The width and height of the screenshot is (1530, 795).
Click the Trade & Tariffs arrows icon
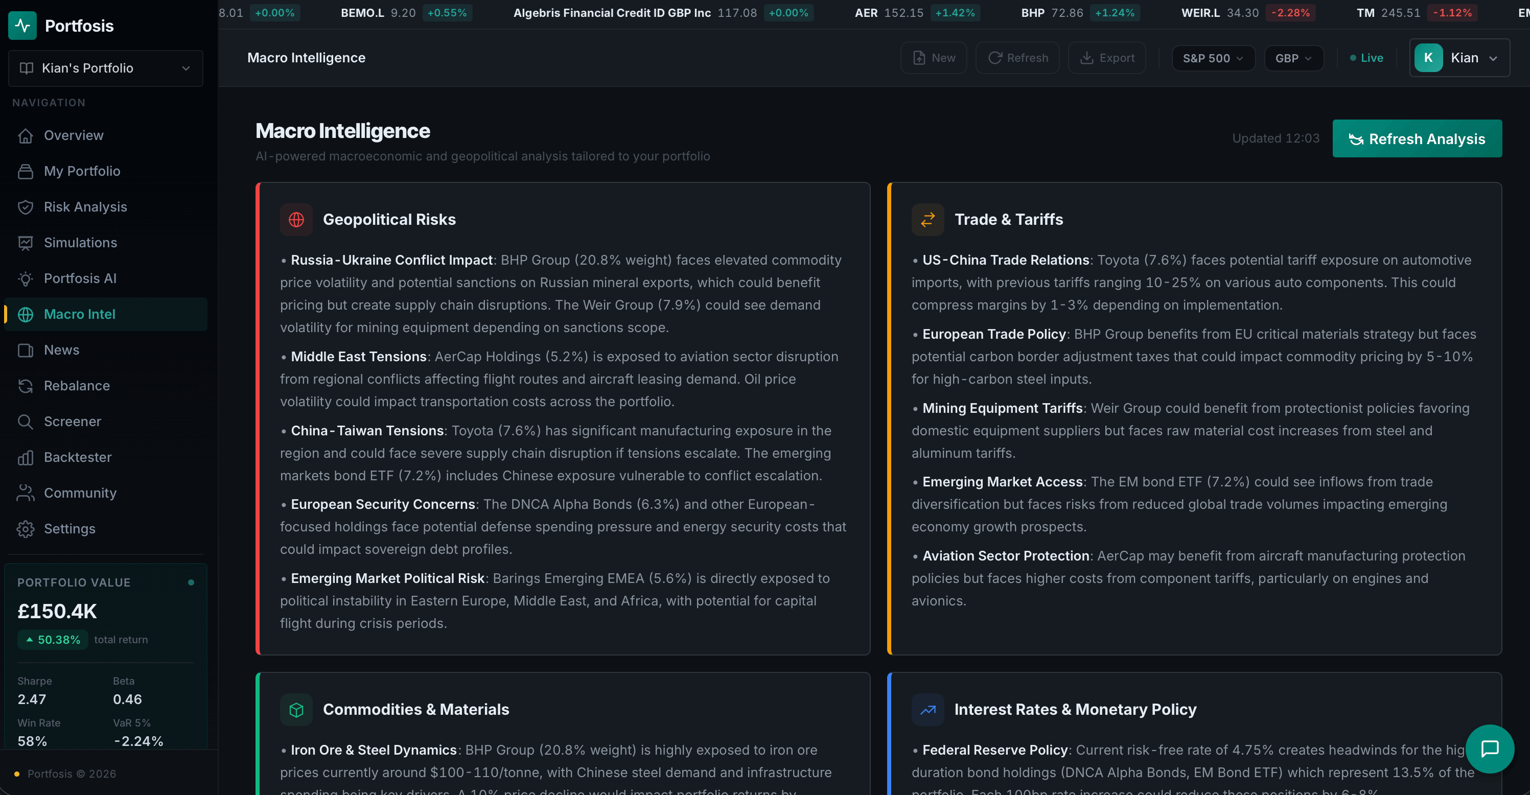point(927,220)
